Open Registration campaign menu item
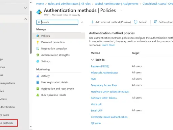Screen dimensions: 173x130 click(x=54, y=49)
